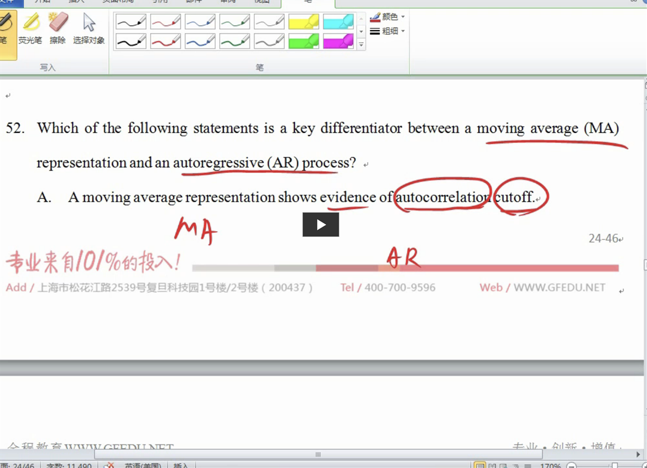Click the zoom out minus button
The image size is (647, 468).
572,465
